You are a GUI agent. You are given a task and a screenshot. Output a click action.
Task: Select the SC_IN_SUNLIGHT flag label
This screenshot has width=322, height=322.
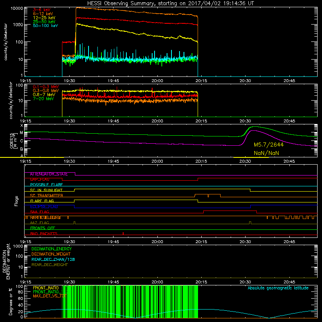(46, 190)
